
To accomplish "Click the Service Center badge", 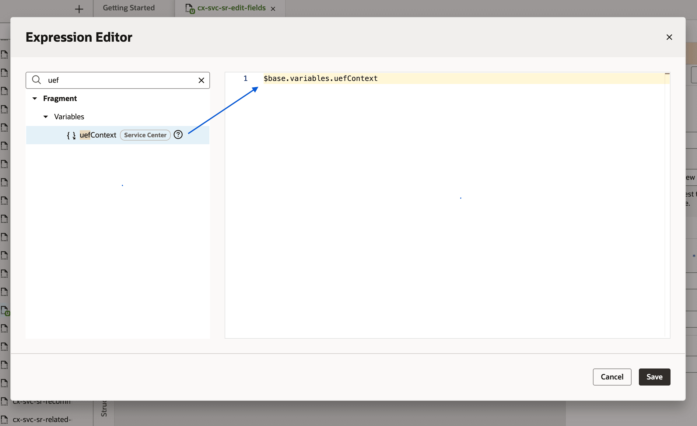I will point(145,135).
